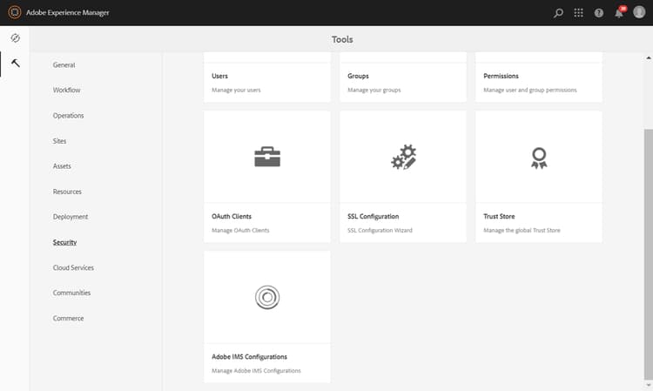Select Communities in the tools menu
Viewport: 653px width, 391px height.
click(71, 293)
